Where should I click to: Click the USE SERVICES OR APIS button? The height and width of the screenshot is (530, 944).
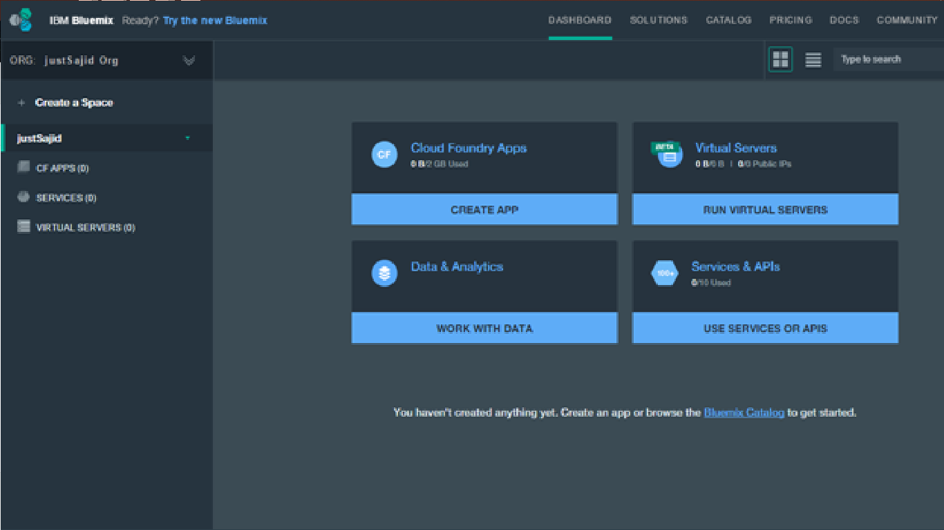point(765,328)
